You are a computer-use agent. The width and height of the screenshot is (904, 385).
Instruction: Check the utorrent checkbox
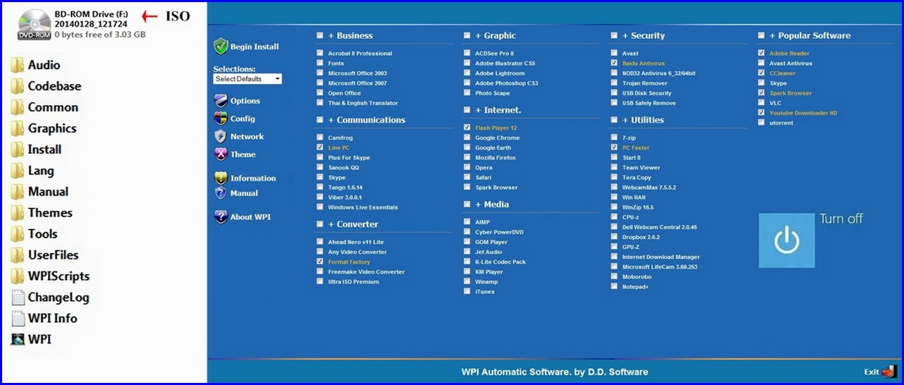coord(762,123)
